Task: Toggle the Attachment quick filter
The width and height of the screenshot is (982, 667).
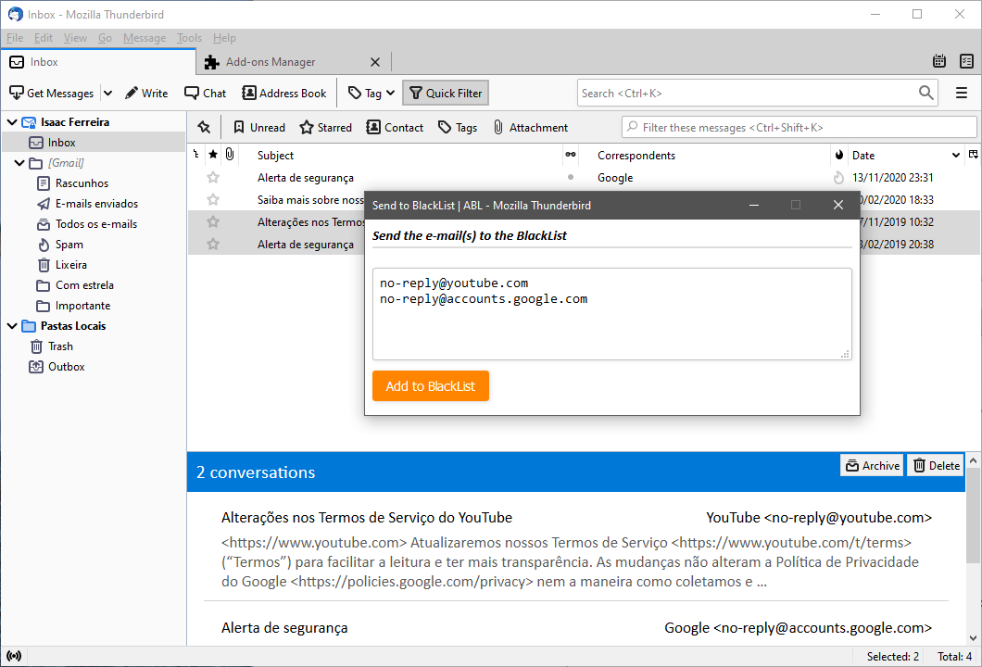Action: 531,128
